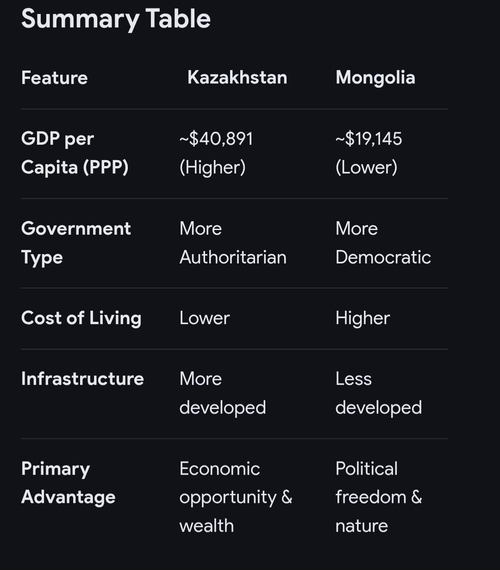Select the "Government Type" row label

[76, 243]
